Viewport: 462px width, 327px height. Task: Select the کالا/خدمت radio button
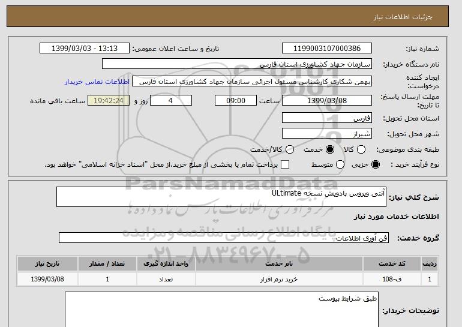(x=290, y=149)
